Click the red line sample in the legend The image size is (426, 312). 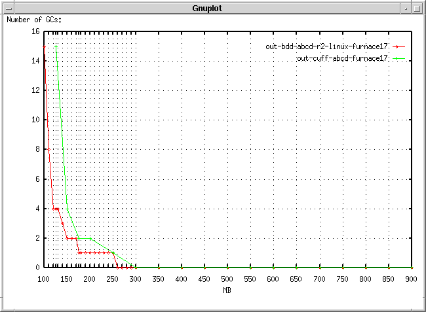[x=398, y=46]
